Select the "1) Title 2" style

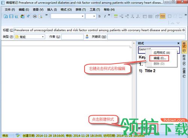tap(147, 71)
